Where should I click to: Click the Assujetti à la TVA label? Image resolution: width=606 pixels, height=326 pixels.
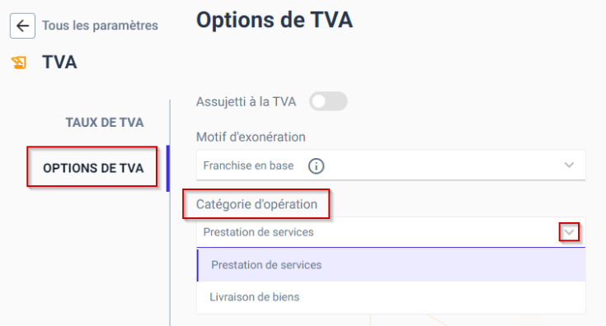tap(247, 102)
